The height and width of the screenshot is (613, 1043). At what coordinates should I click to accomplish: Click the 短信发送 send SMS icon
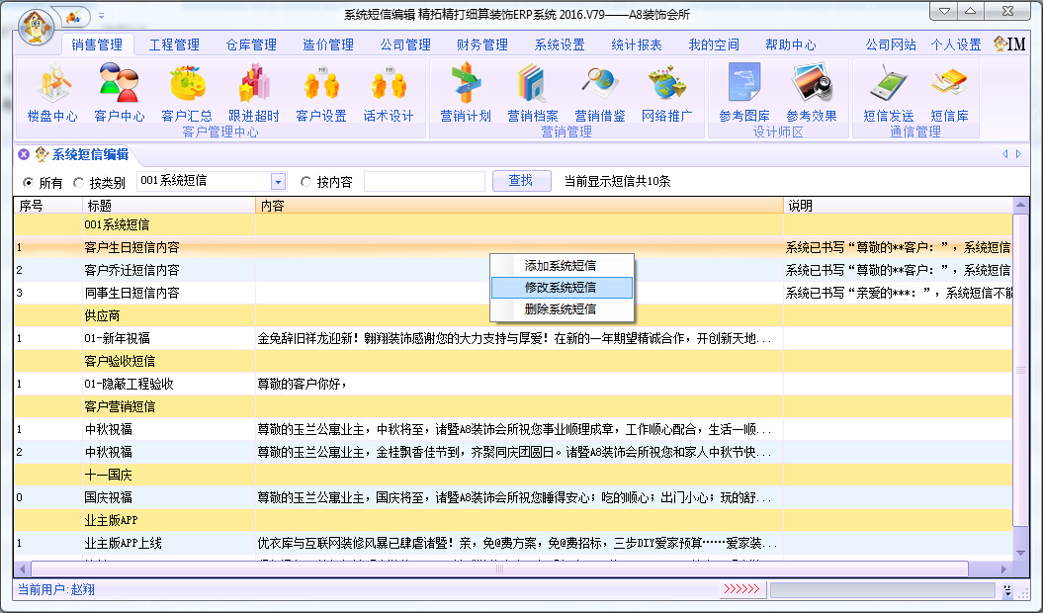(x=889, y=93)
